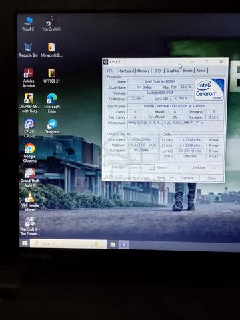
Task: Open the Memory tab in CPU-Z
Action: 143,71
